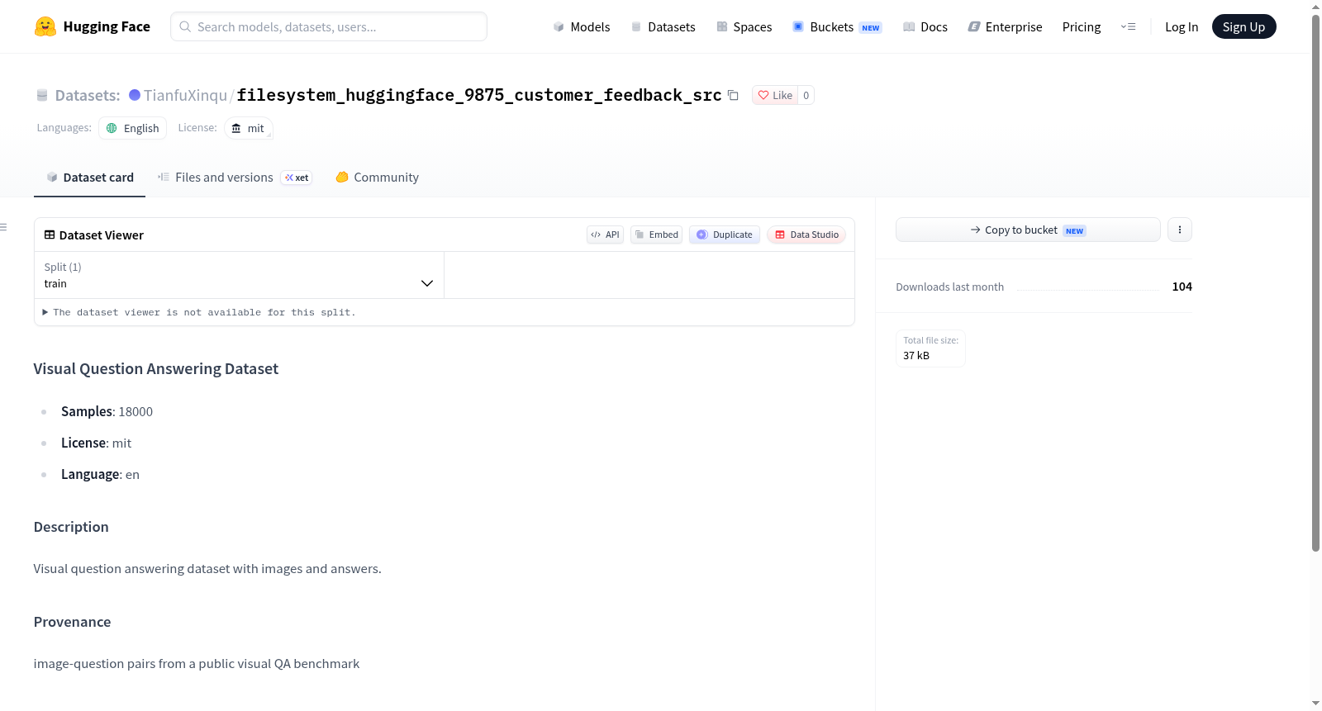Open the Docs page

(925, 26)
